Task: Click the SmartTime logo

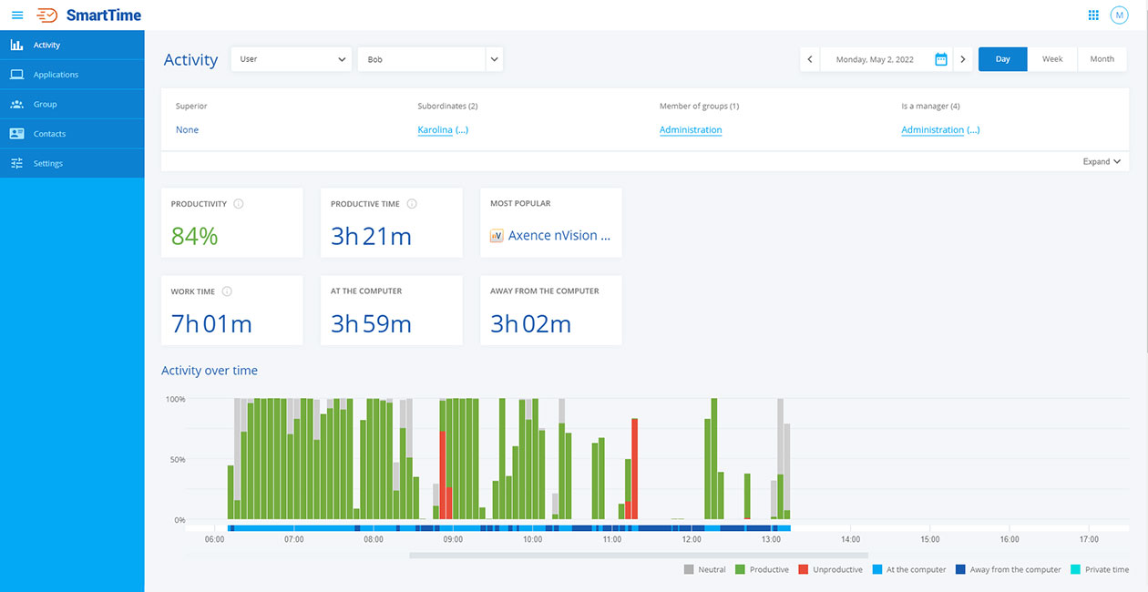Action: [89, 15]
